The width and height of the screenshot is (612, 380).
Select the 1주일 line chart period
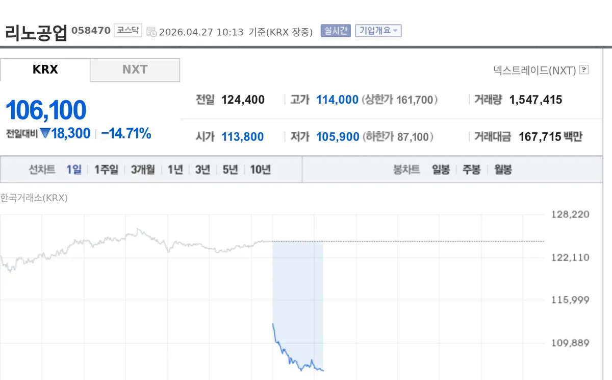tap(107, 170)
